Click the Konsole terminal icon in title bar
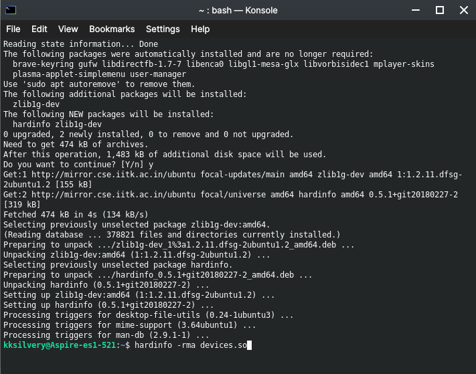Screen dimensions: 476x374 pyautogui.click(x=11, y=10)
